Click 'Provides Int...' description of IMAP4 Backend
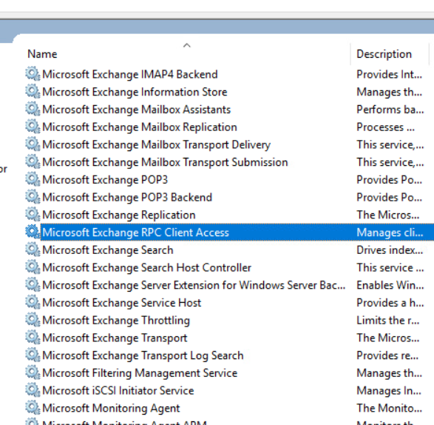 pyautogui.click(x=389, y=74)
